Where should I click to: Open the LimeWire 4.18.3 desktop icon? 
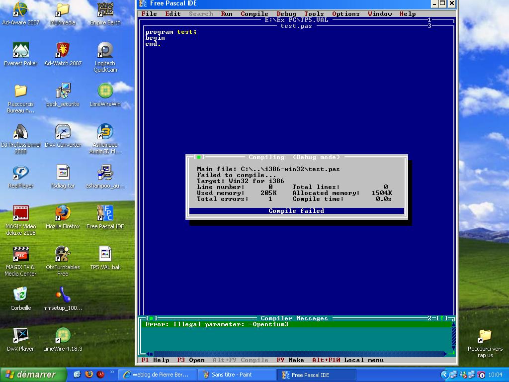tap(63, 336)
